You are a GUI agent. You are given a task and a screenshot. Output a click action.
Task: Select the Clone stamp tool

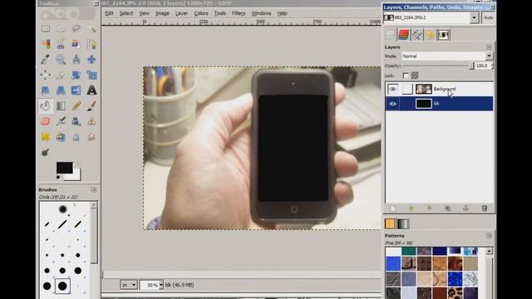(91, 121)
